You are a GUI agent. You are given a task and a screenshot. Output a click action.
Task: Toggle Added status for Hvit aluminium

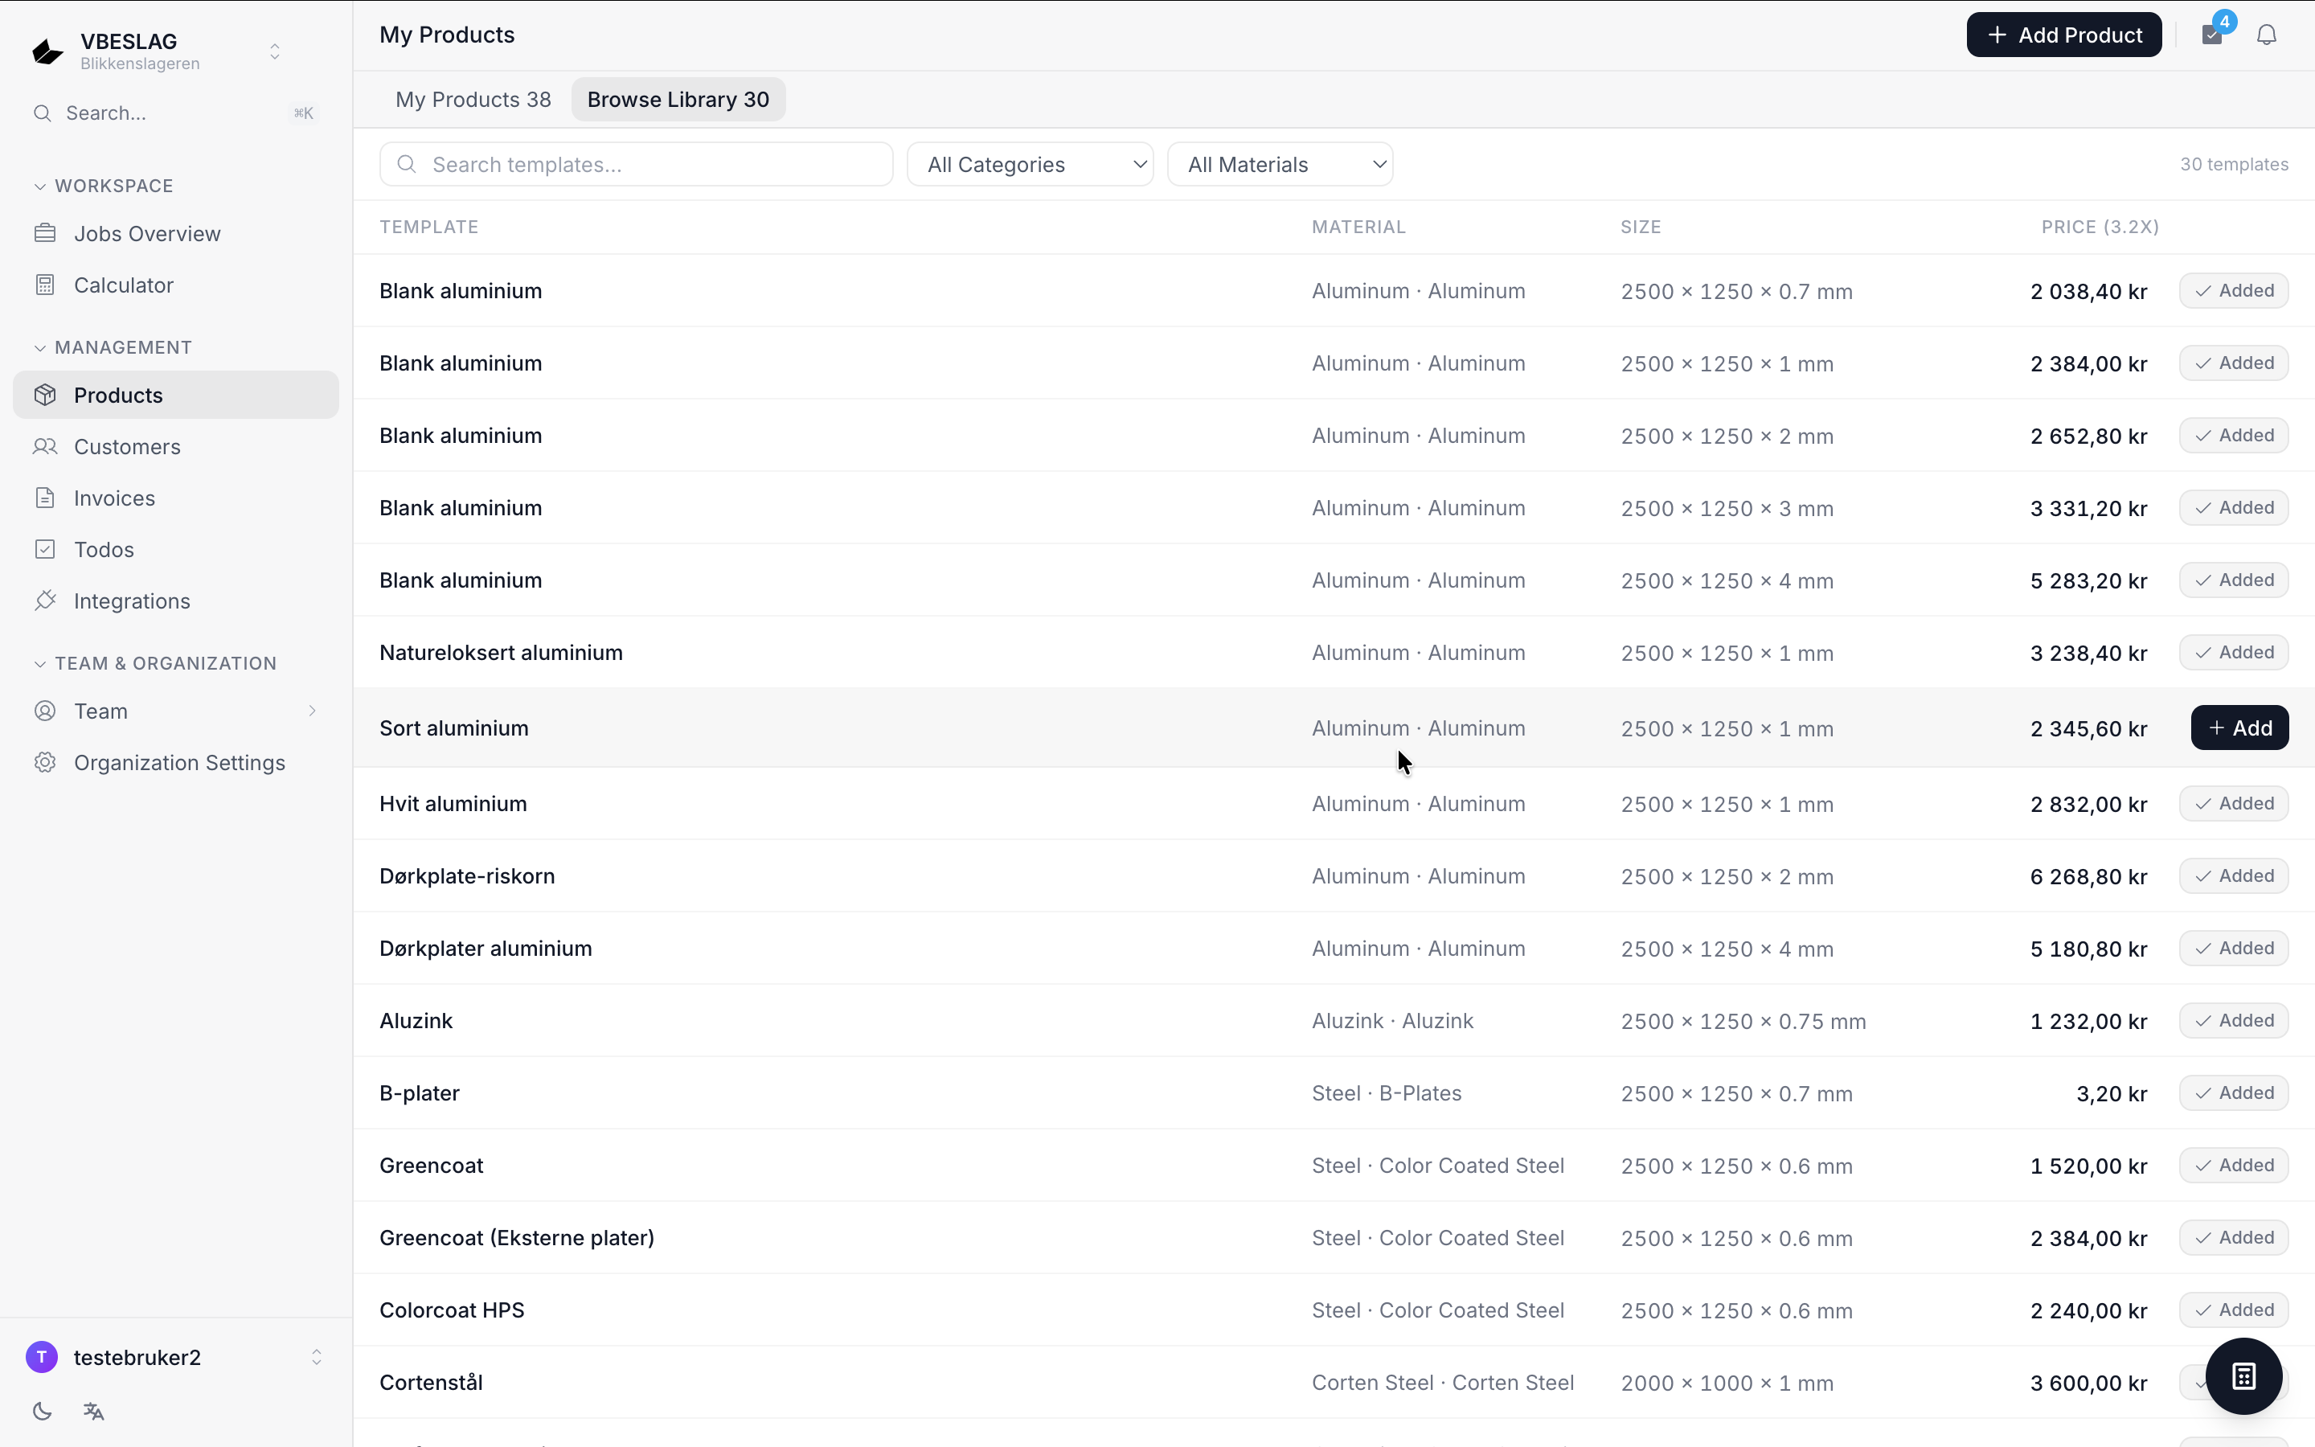click(x=2234, y=804)
